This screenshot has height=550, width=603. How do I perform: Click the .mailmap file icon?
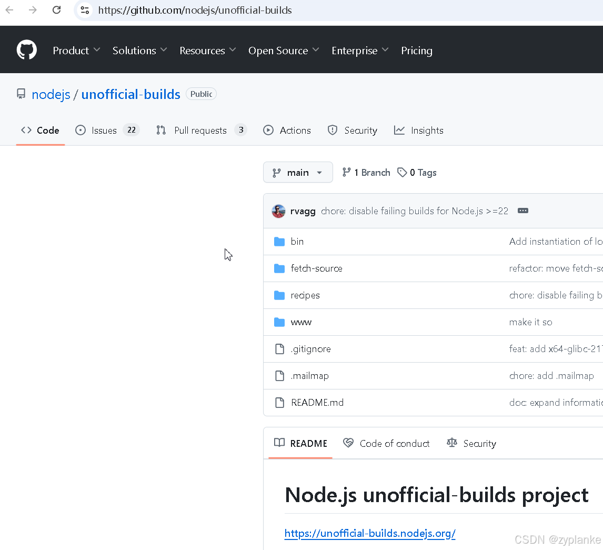click(279, 376)
